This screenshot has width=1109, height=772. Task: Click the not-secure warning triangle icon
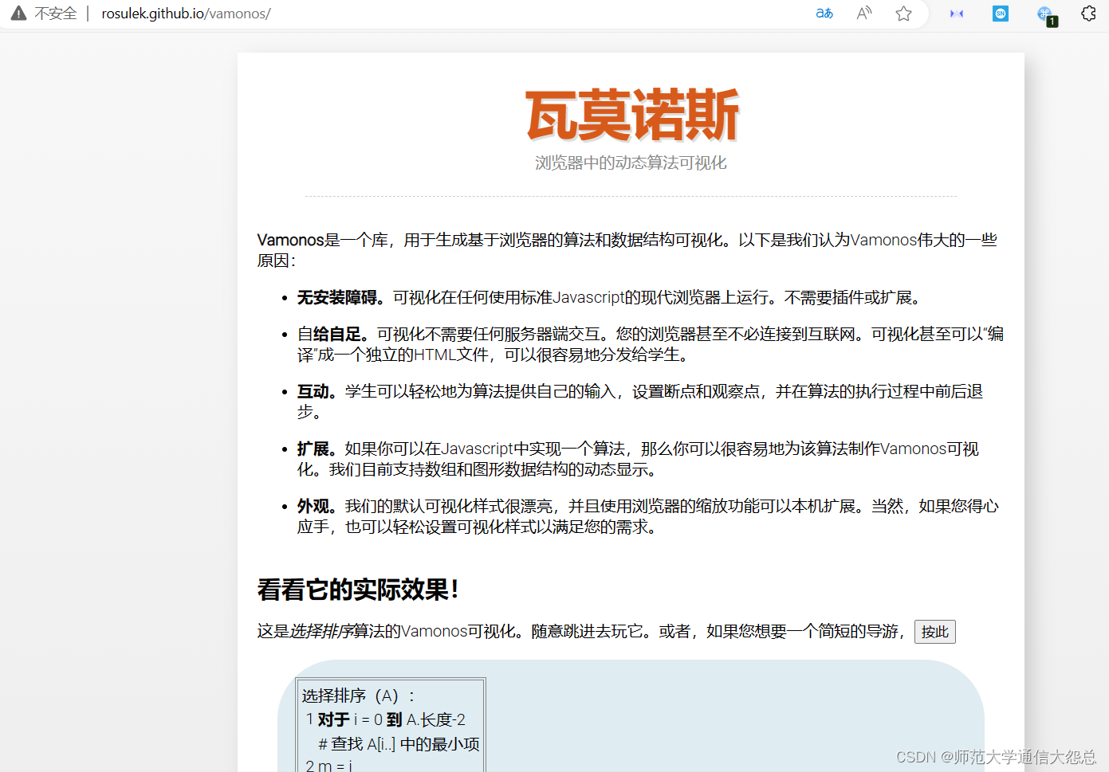pyautogui.click(x=18, y=13)
